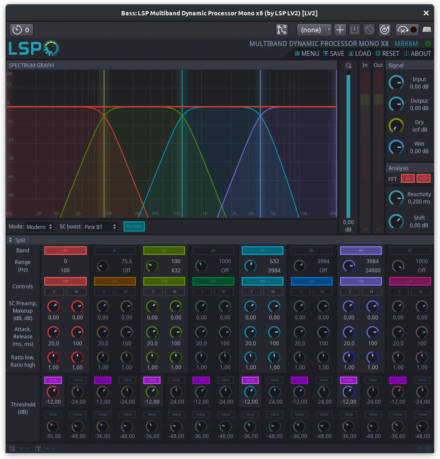Click band #0 THR #0 threshold button

53,380
